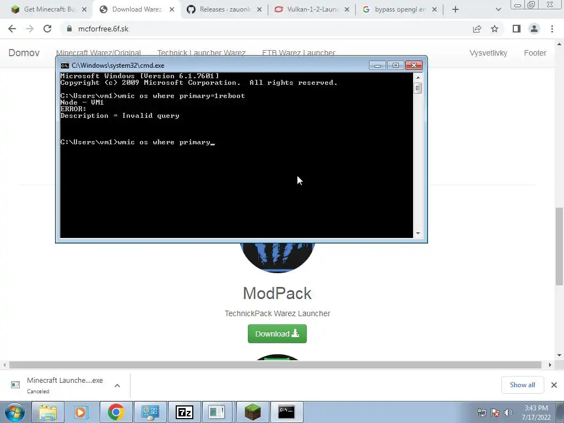Close the Download Warez tab
The height and width of the screenshot is (423, 564).
pos(172,9)
